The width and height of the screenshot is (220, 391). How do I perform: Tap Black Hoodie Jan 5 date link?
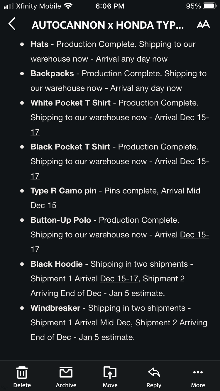[119, 293]
